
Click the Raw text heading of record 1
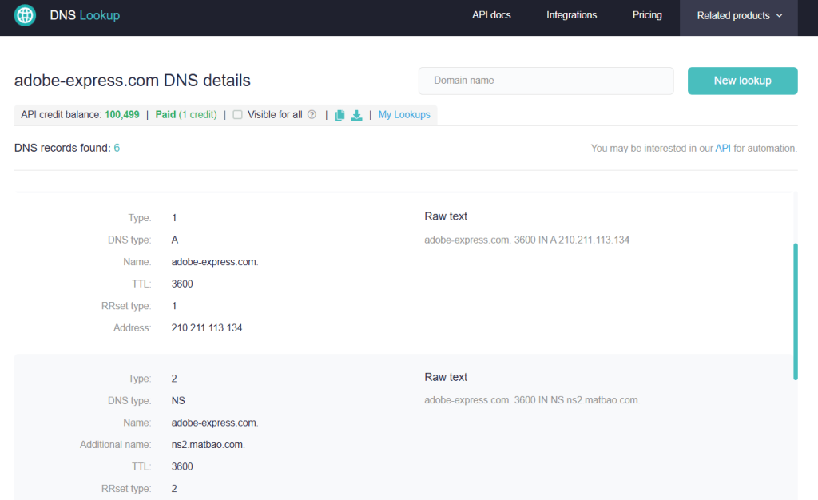tap(446, 216)
